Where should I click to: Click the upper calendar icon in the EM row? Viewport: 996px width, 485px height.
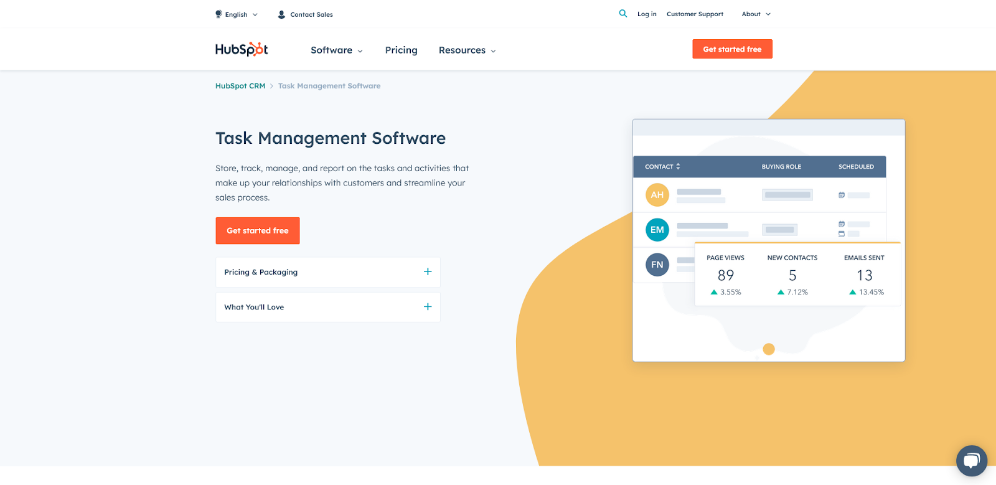[x=842, y=224]
